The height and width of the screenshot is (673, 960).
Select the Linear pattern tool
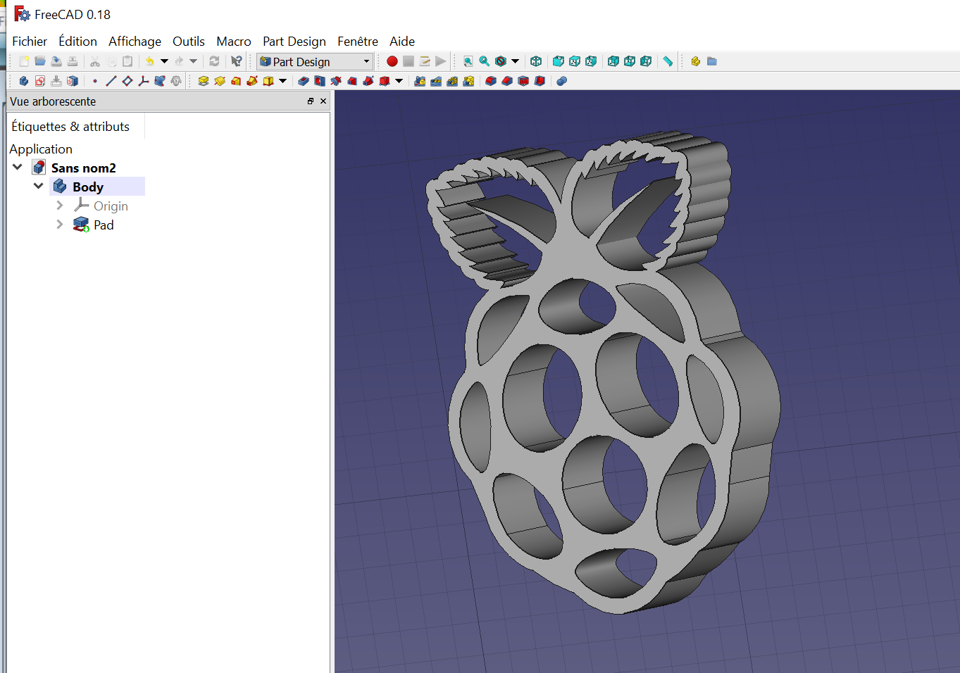point(436,81)
